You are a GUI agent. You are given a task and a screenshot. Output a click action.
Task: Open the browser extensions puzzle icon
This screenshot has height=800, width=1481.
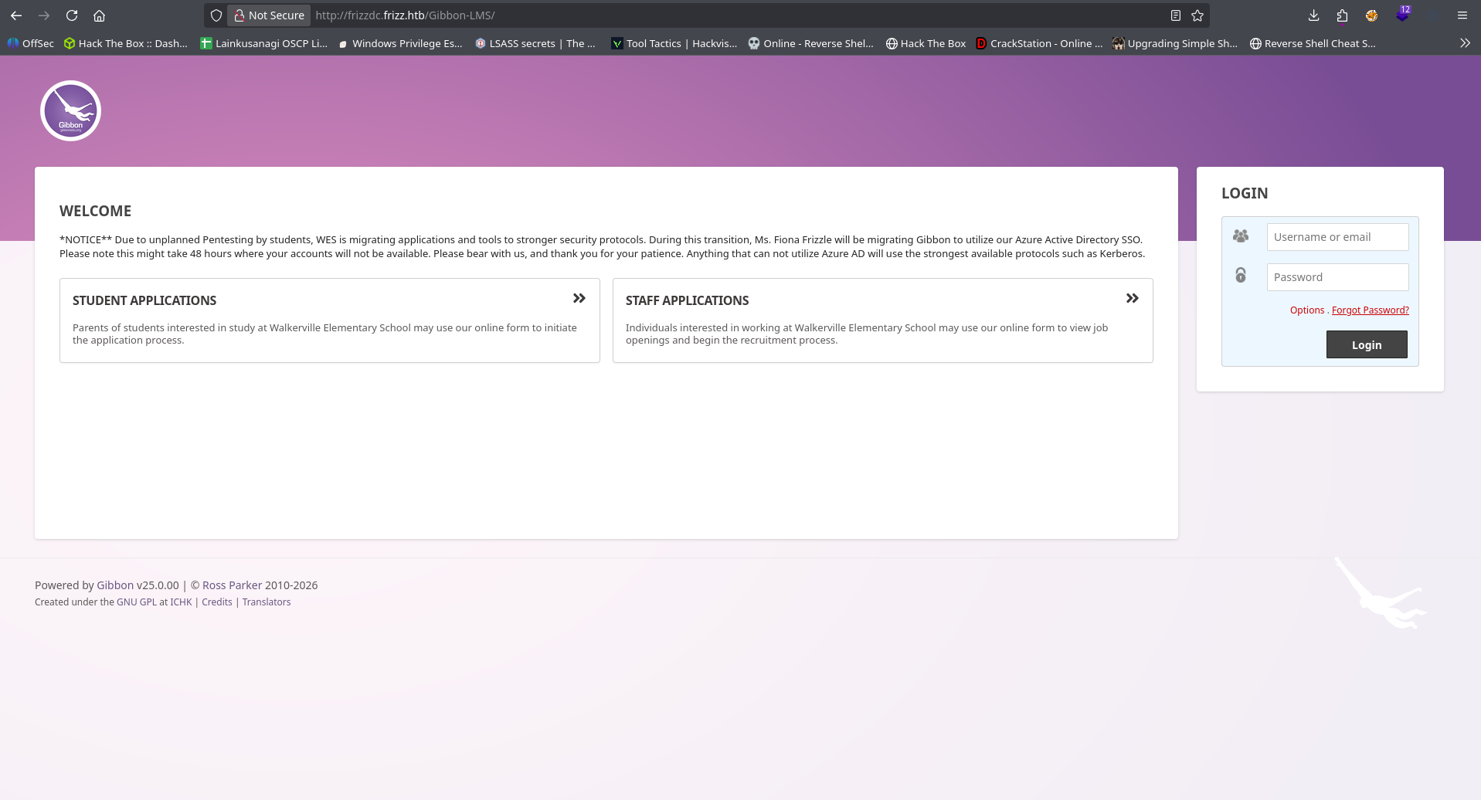tap(1342, 15)
